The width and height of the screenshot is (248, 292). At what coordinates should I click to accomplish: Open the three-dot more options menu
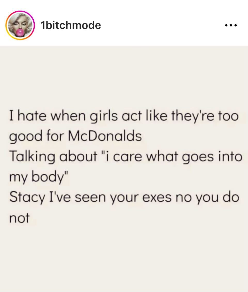click(x=231, y=25)
